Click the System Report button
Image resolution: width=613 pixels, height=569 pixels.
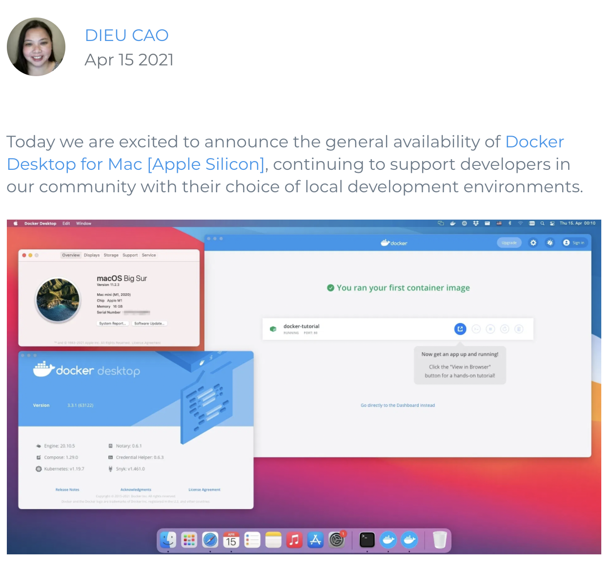coord(112,324)
